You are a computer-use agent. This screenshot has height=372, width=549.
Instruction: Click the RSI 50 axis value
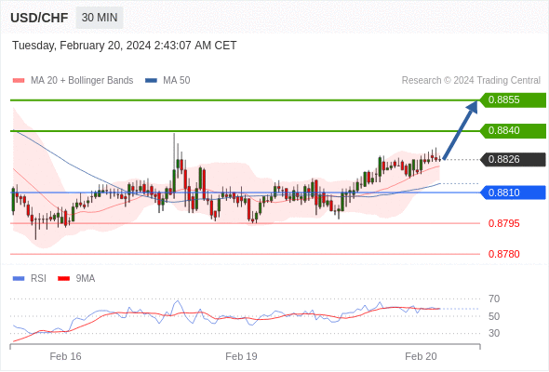[494, 316]
